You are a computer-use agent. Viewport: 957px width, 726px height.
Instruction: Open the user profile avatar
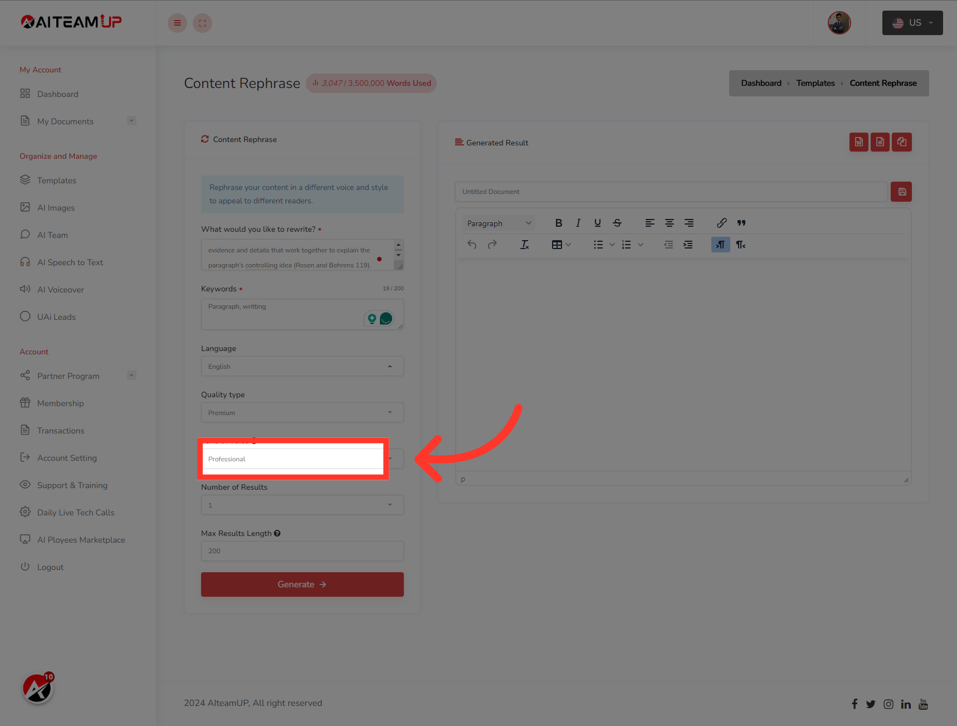click(839, 23)
